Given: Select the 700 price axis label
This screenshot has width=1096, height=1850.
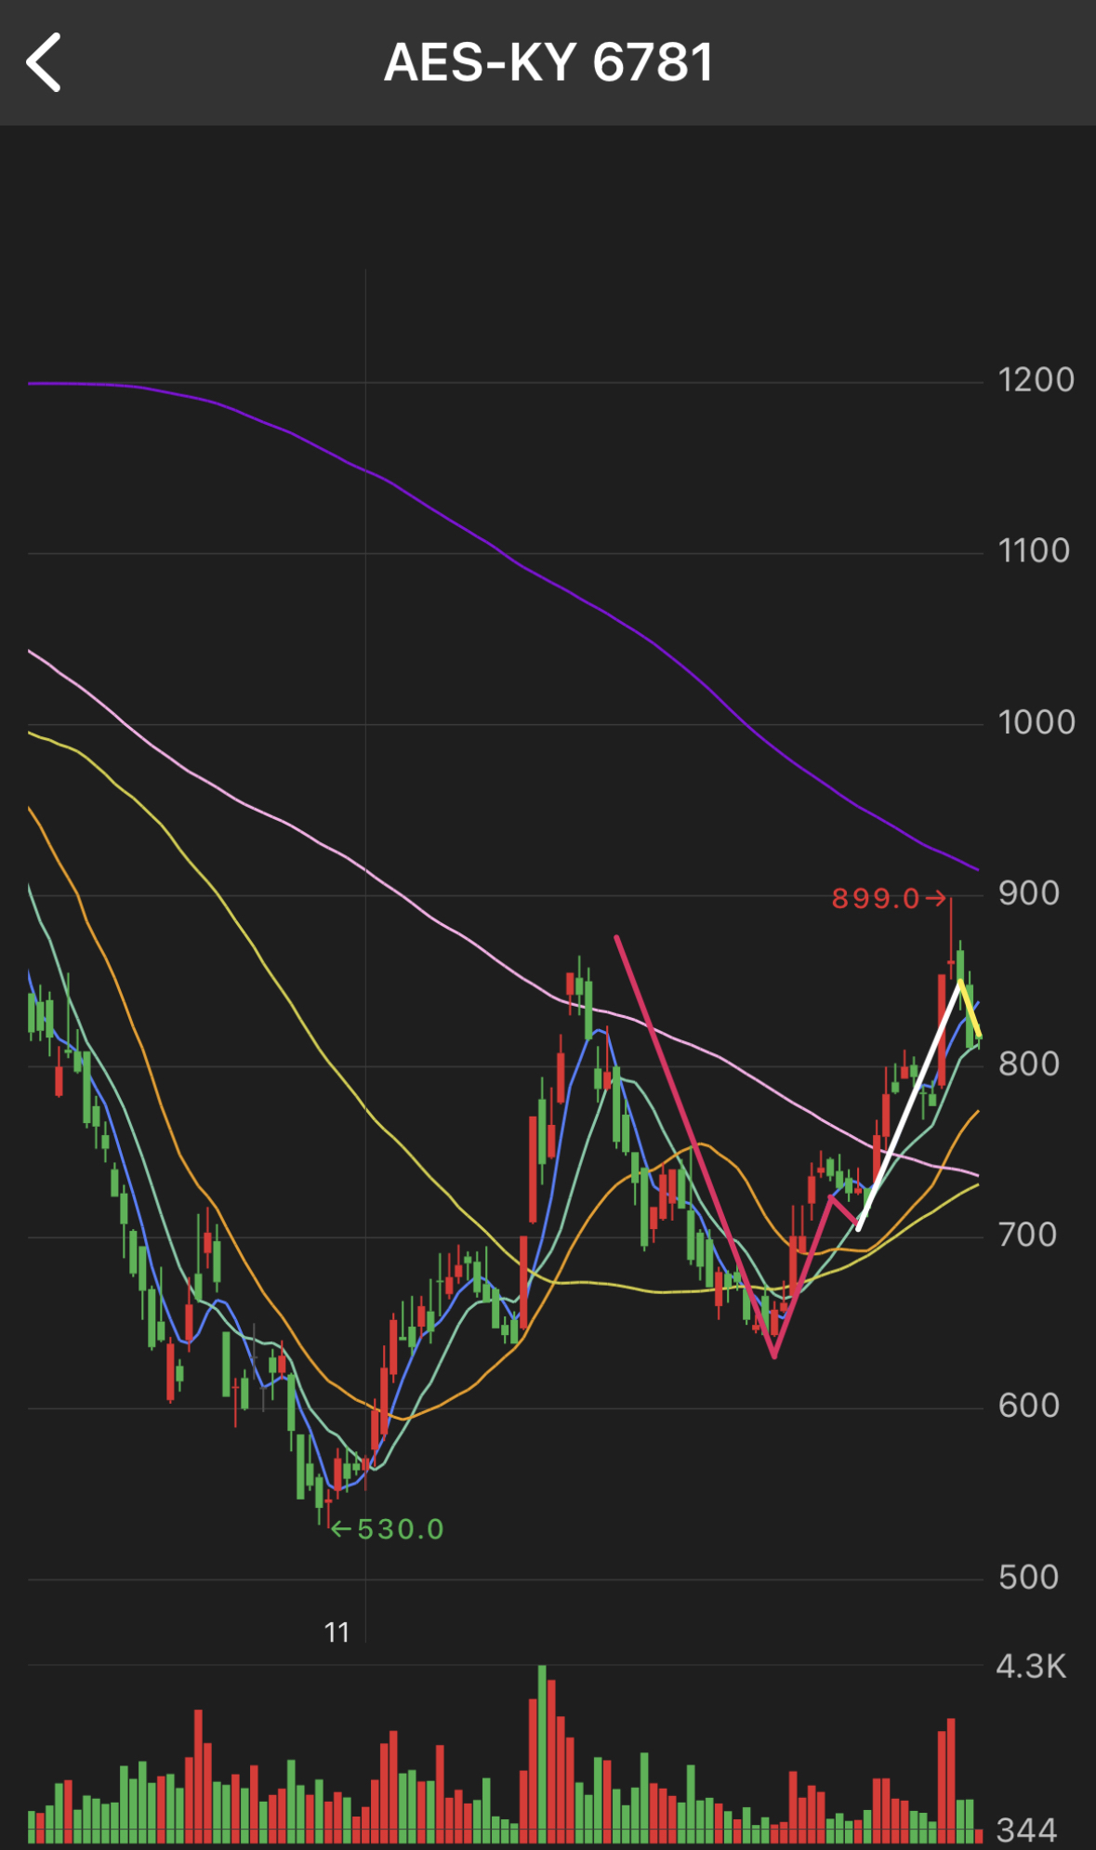Looking at the screenshot, I should pos(1027,1235).
